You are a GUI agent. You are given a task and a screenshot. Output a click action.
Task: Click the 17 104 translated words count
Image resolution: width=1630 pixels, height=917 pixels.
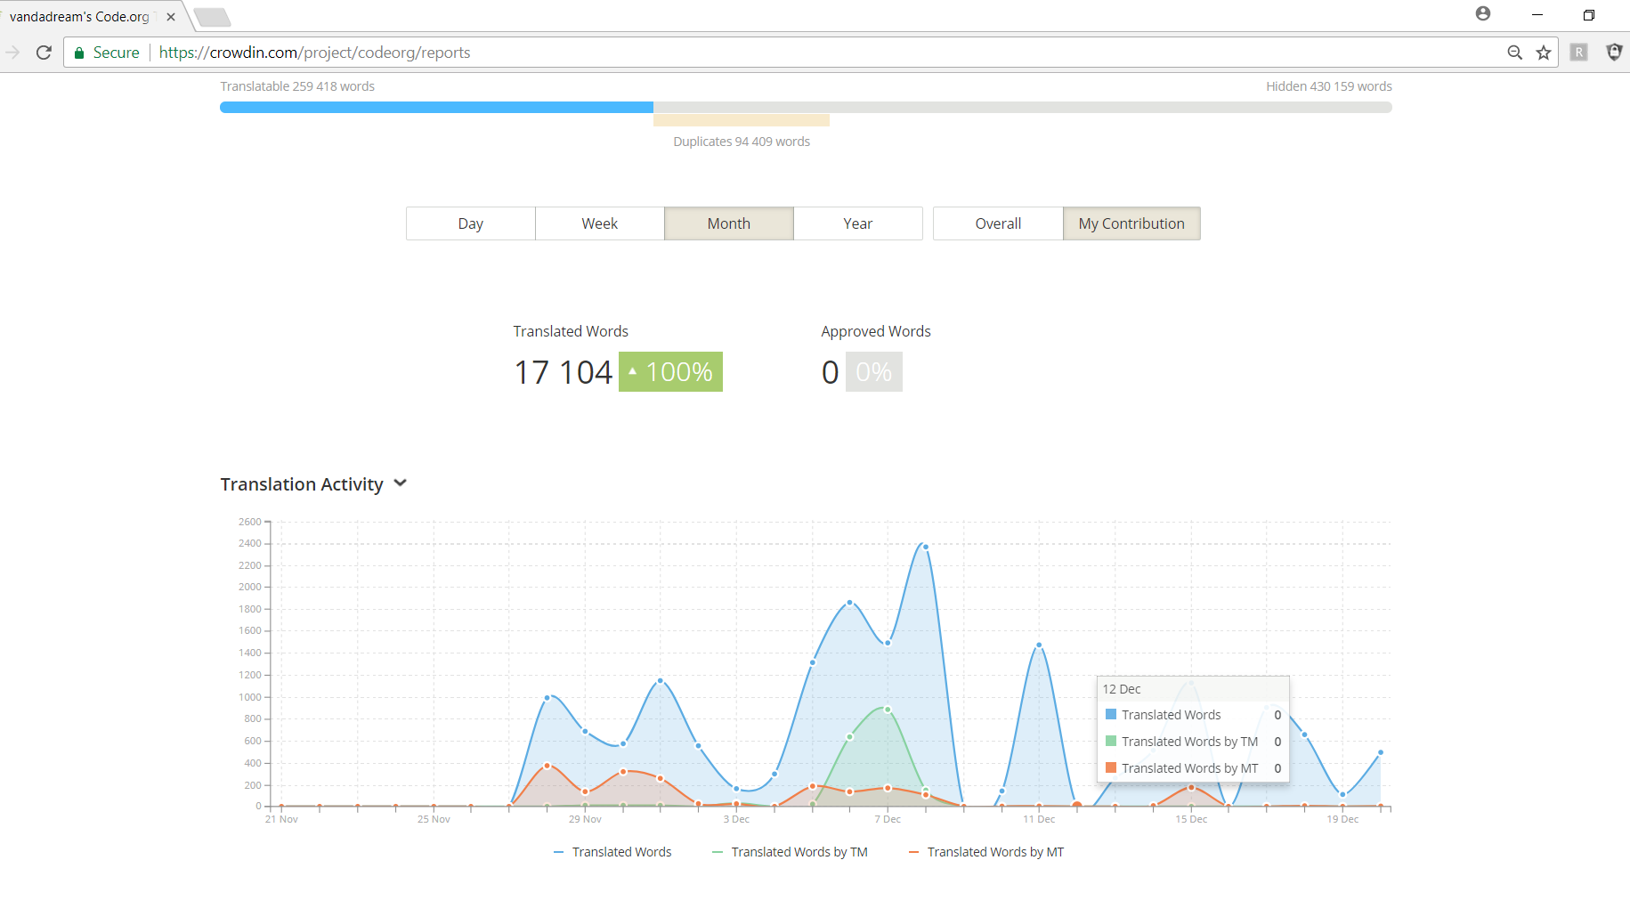564,372
